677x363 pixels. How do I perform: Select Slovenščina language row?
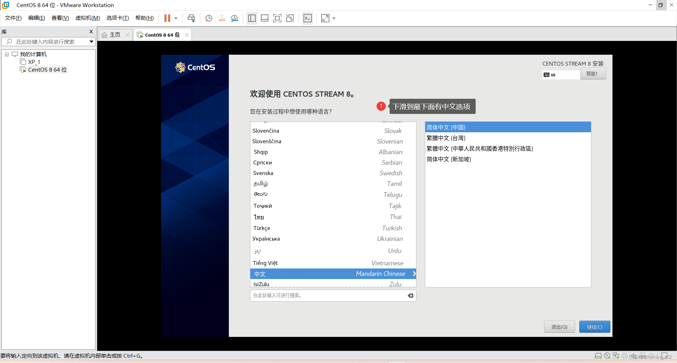(333, 141)
